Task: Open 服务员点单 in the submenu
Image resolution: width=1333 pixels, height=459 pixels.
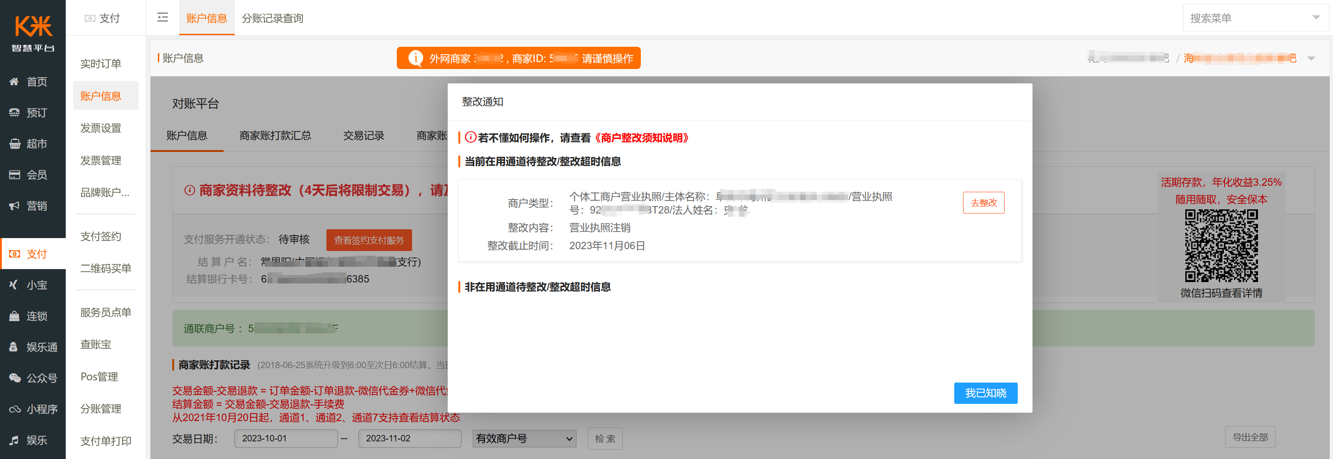Action: click(x=106, y=312)
